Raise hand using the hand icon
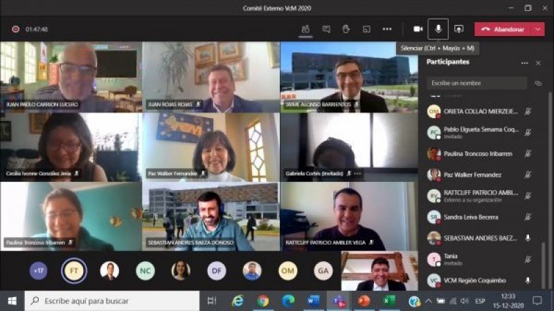 pos(346,29)
